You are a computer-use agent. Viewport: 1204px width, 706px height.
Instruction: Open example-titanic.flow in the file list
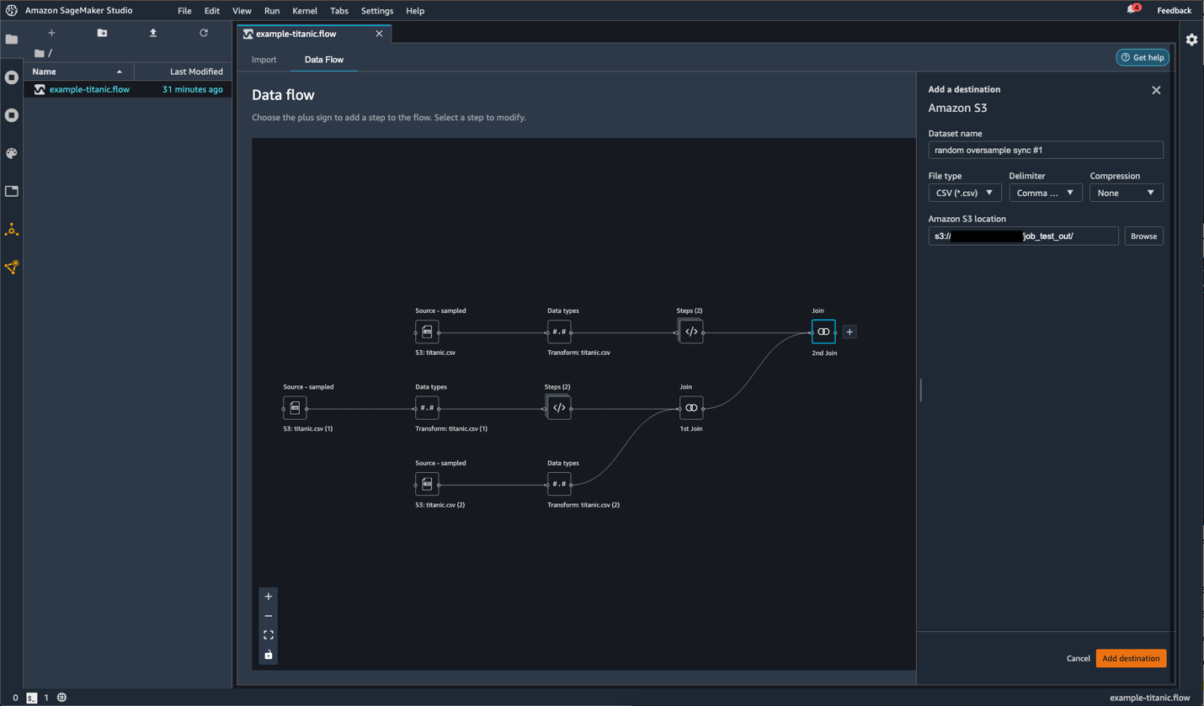pos(129,89)
